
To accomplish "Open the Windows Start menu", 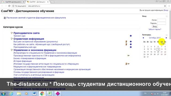I will [x=3, y=94].
